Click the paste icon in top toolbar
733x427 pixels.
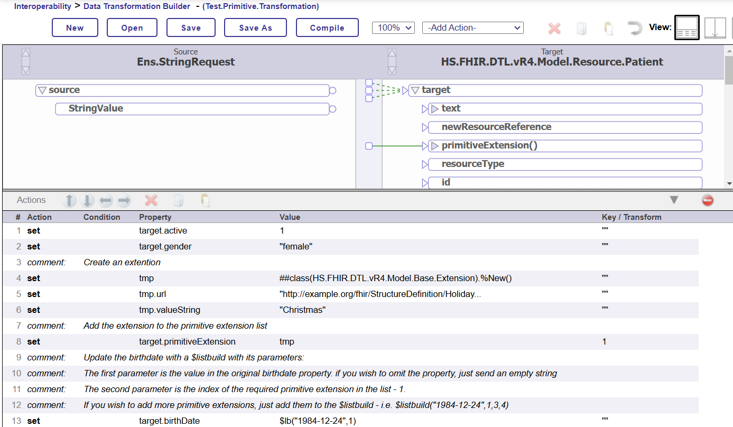(608, 28)
